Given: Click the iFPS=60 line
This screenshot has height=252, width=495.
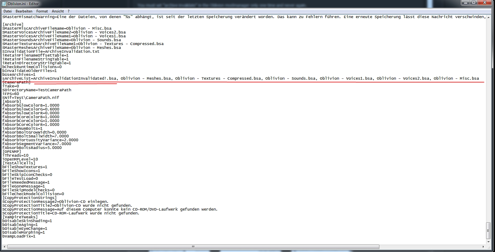Looking at the screenshot, I should tap(11, 94).
